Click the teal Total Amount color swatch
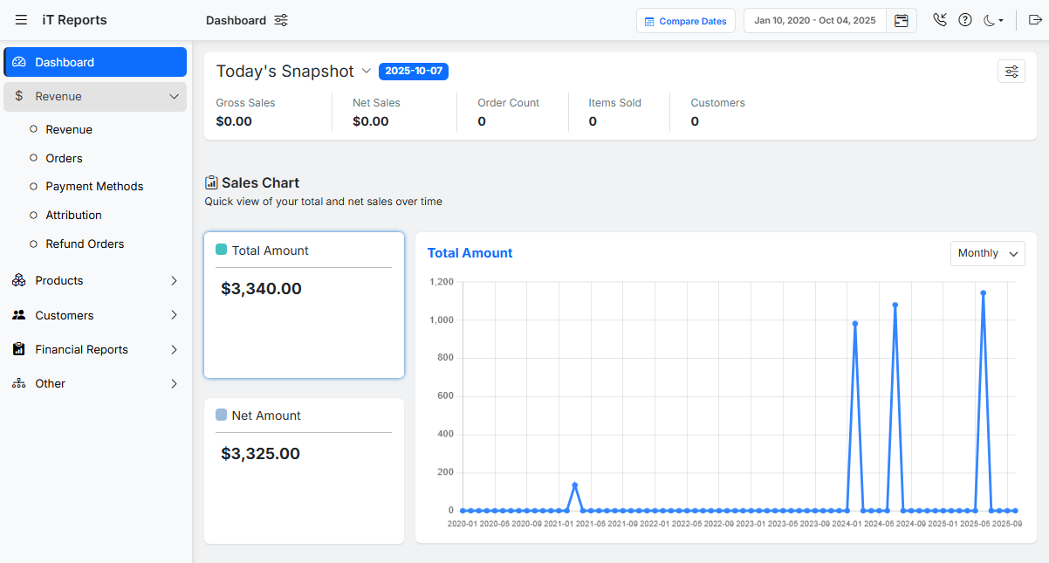The width and height of the screenshot is (1049, 563). (x=222, y=250)
